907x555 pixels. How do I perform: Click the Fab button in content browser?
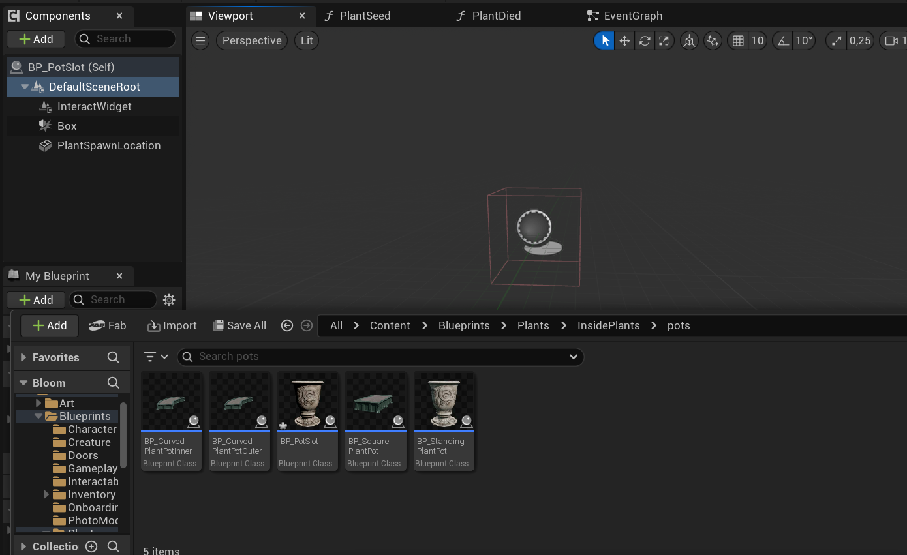point(108,325)
